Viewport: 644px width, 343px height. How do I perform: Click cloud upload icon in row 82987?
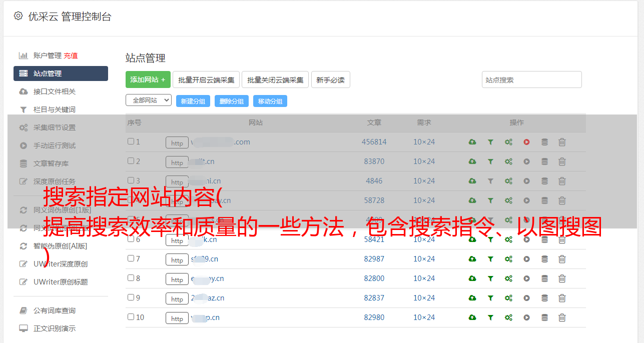pos(472,259)
